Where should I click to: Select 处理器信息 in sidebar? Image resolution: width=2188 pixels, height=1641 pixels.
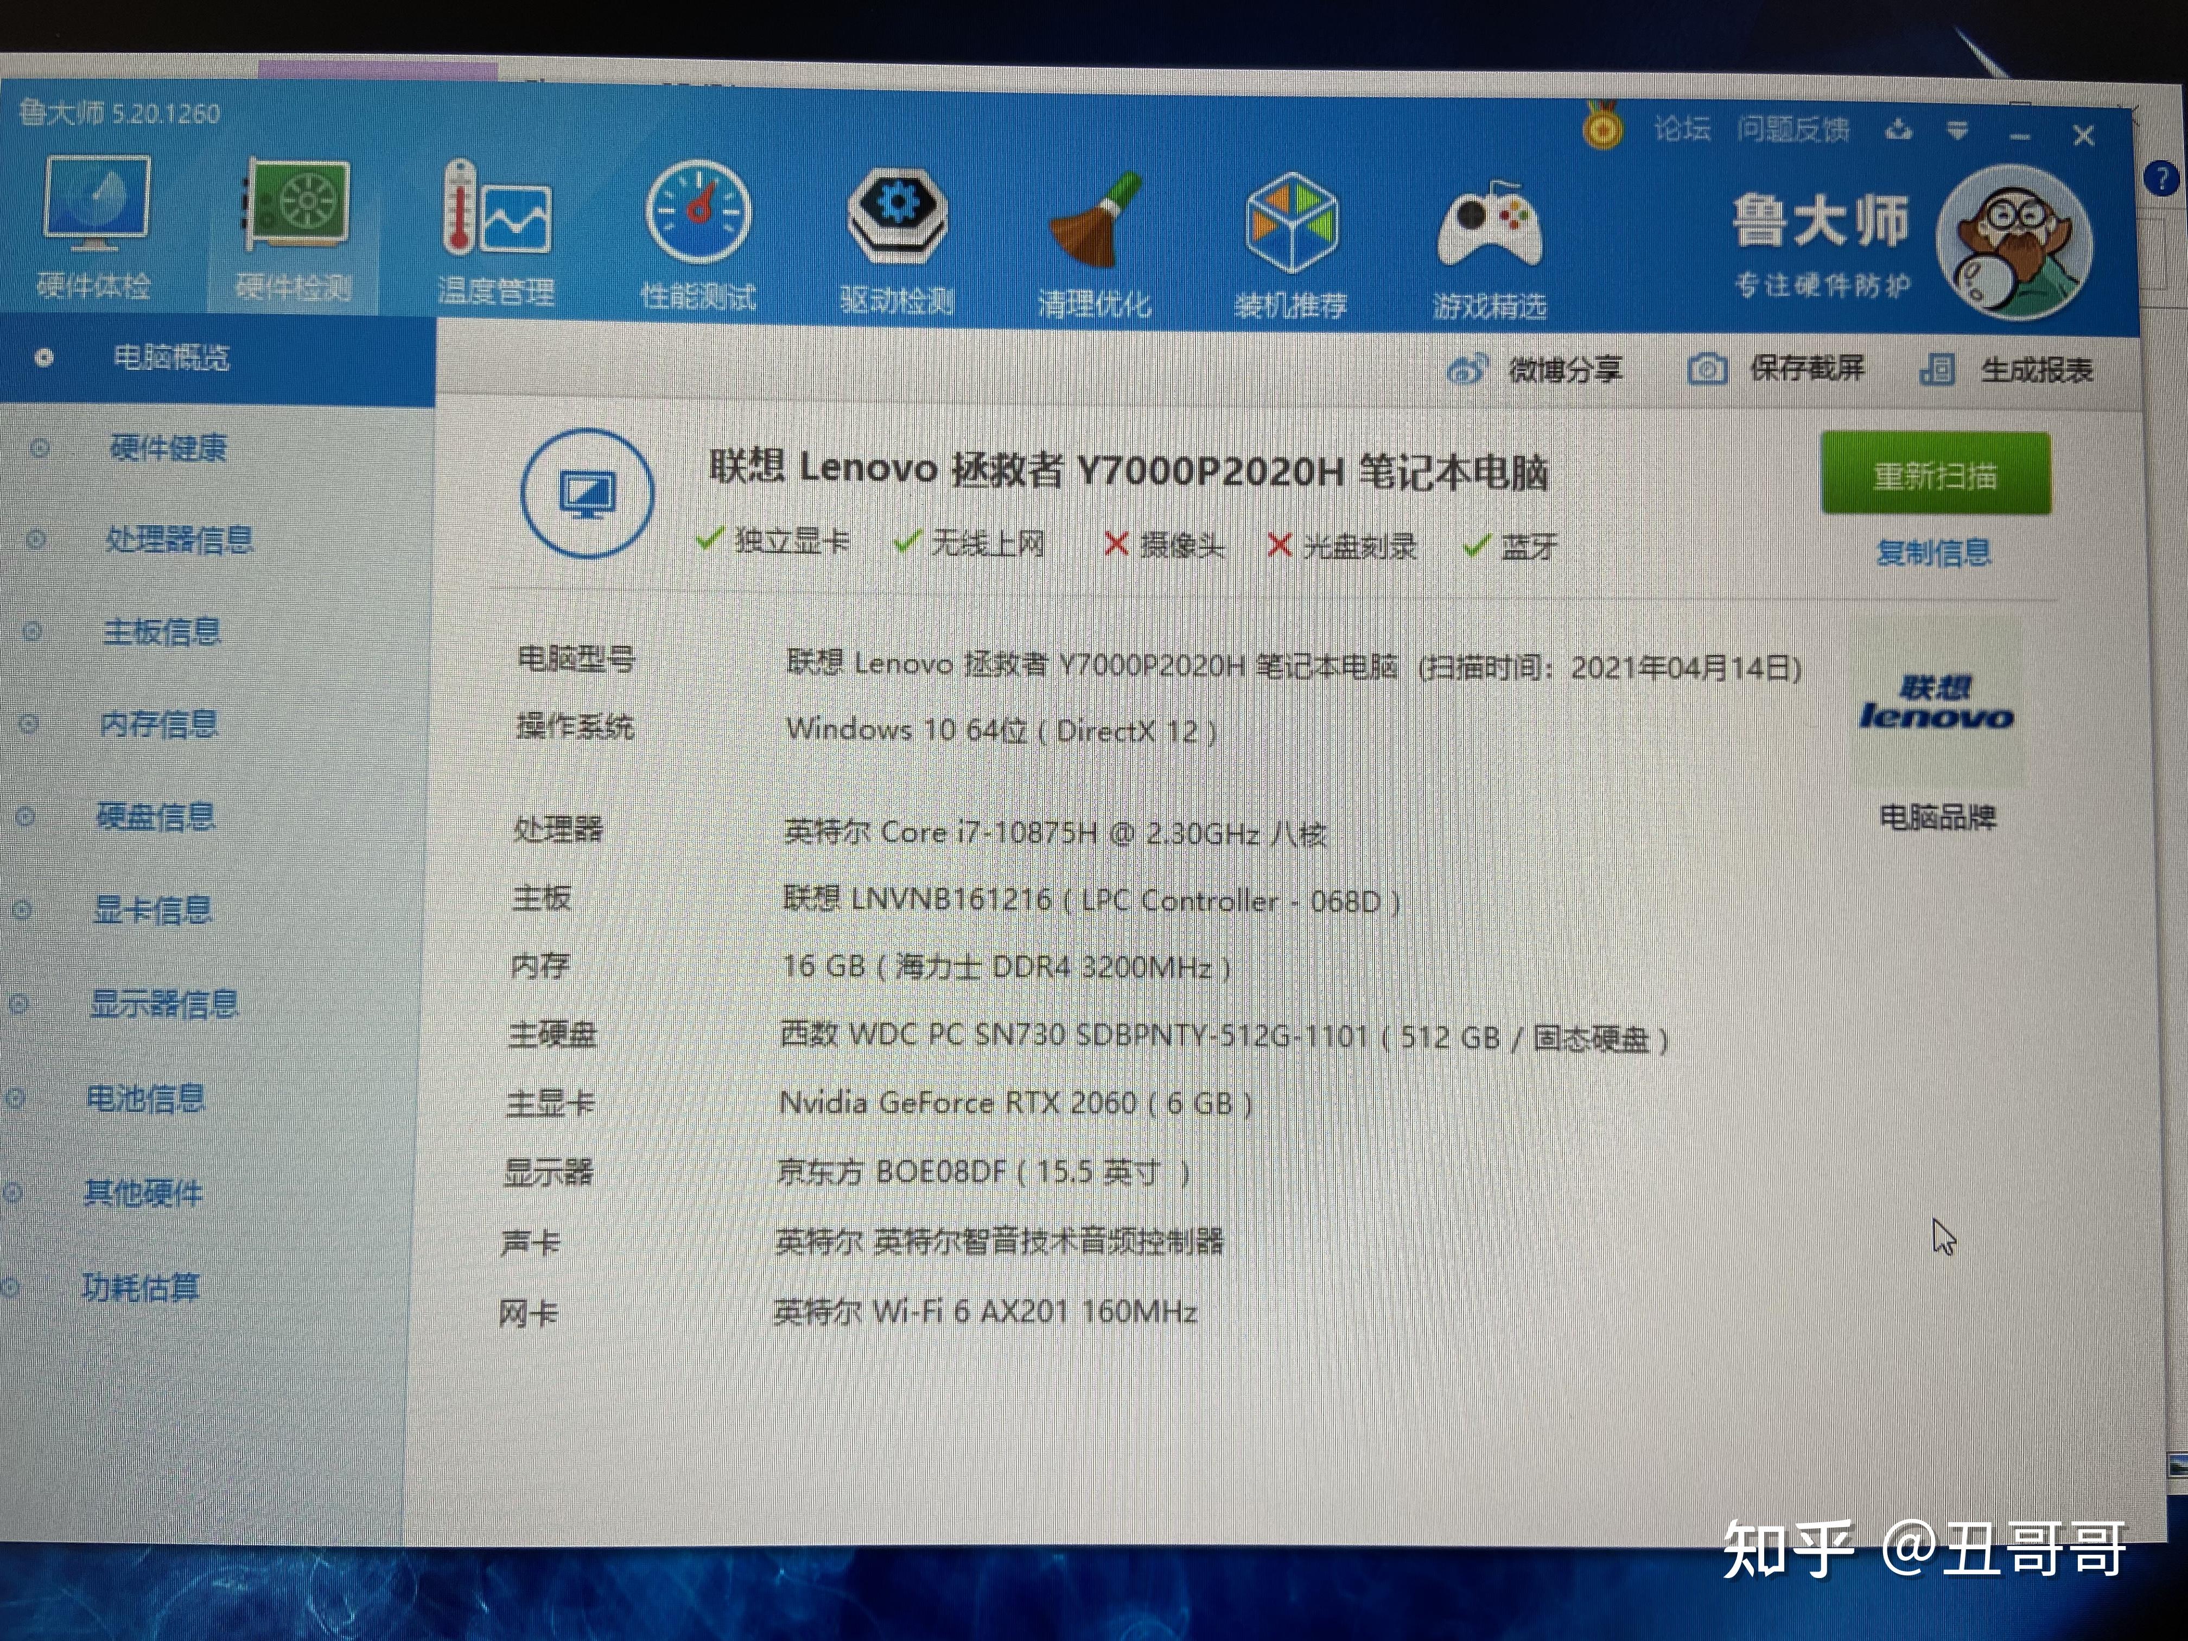(x=179, y=540)
